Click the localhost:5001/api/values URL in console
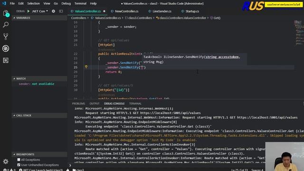The height and width of the screenshot is (171, 304). coord(171,113)
